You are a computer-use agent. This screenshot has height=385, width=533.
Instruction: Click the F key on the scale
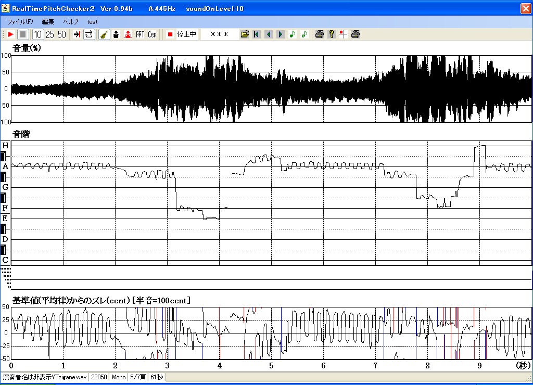click(x=5, y=208)
